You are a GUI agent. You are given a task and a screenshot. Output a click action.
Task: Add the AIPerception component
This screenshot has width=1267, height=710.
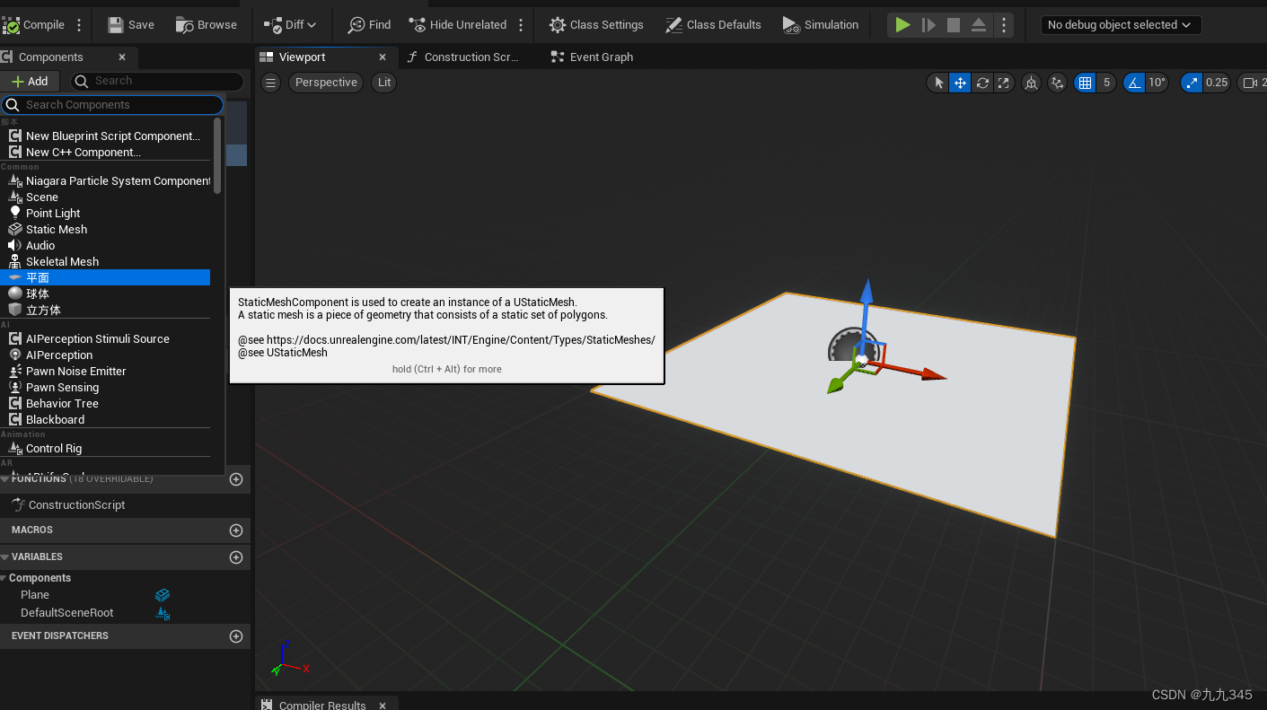105,355
